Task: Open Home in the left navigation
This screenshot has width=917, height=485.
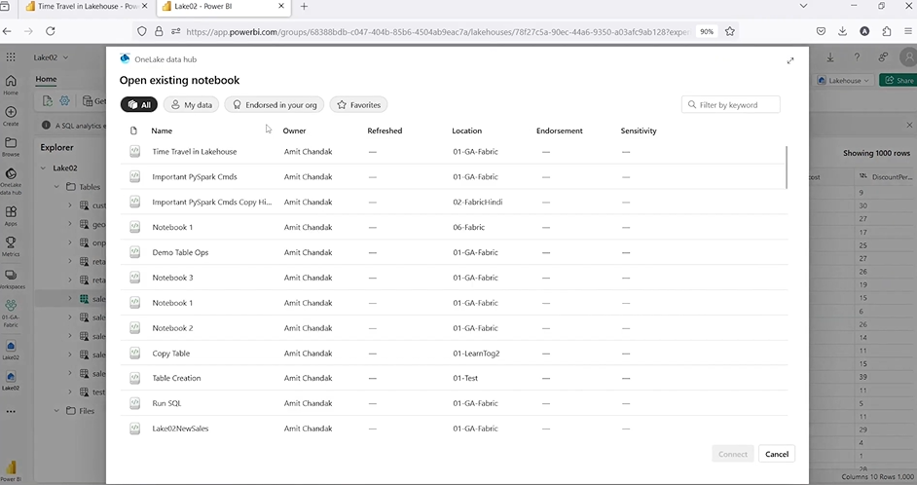Action: coord(11,85)
